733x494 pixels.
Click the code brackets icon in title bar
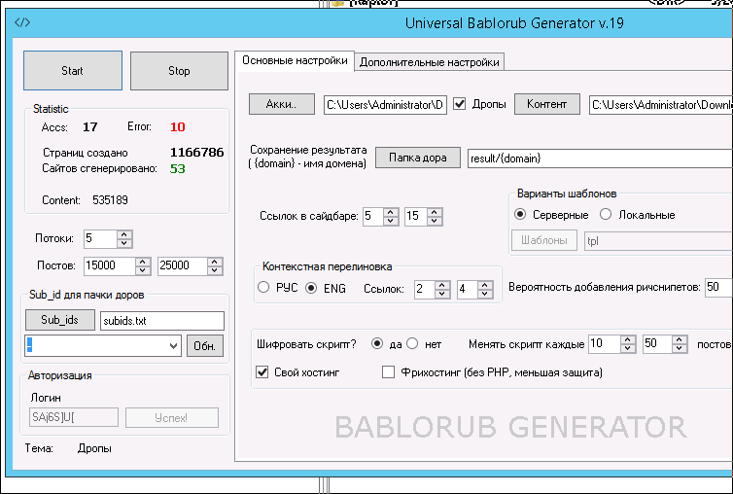(x=22, y=22)
